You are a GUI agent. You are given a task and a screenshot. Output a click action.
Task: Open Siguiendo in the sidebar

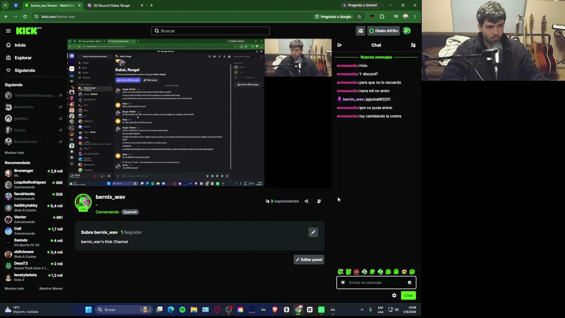click(x=24, y=71)
